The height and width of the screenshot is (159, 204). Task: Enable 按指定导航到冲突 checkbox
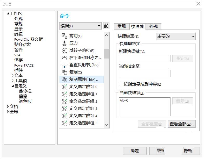[121, 84]
